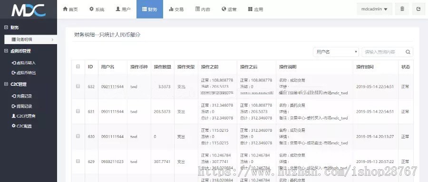
Task: Click the MDC logo
Action: coord(29,10)
